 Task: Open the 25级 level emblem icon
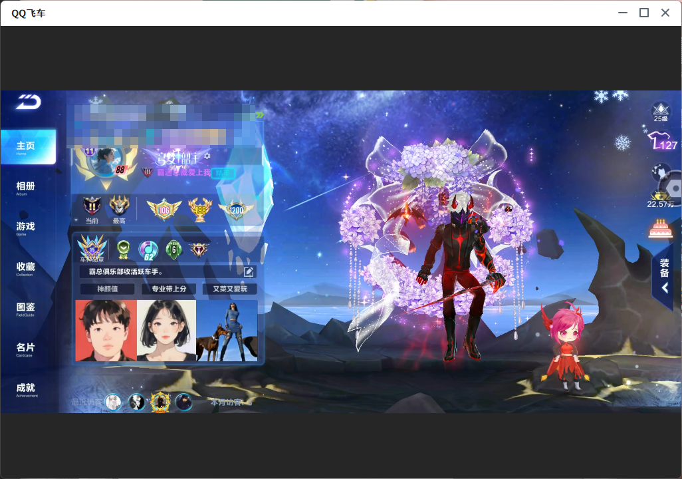661,112
